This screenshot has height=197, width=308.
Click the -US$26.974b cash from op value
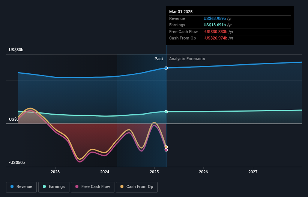(215, 38)
